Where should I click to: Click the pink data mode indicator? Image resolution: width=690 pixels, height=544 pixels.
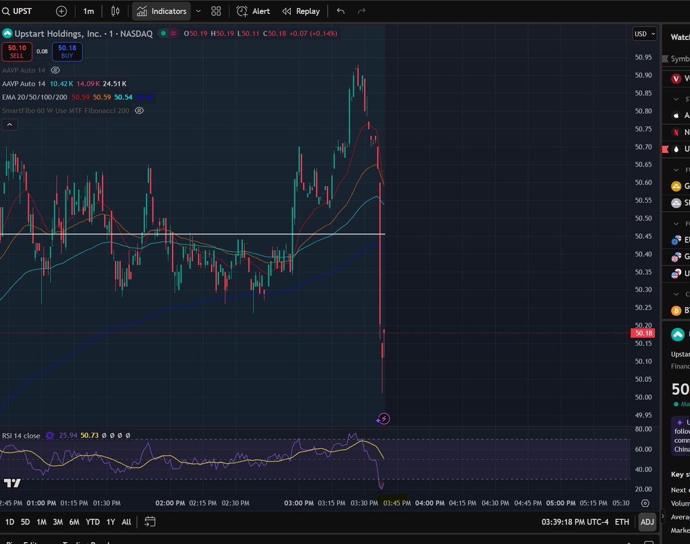[x=174, y=33]
